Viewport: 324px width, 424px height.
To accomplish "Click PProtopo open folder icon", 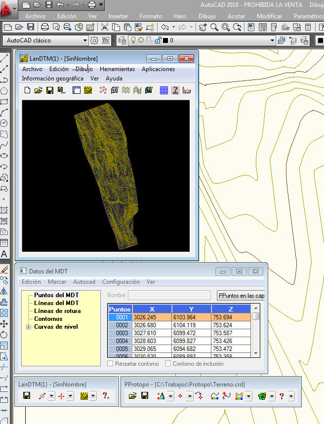I will (x=132, y=396).
